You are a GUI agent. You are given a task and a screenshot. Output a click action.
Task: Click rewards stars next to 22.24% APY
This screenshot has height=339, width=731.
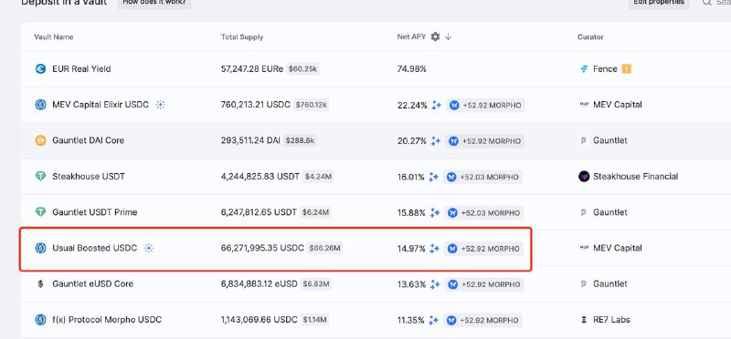[x=436, y=105]
